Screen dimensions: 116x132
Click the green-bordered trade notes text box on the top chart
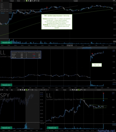[57, 22]
